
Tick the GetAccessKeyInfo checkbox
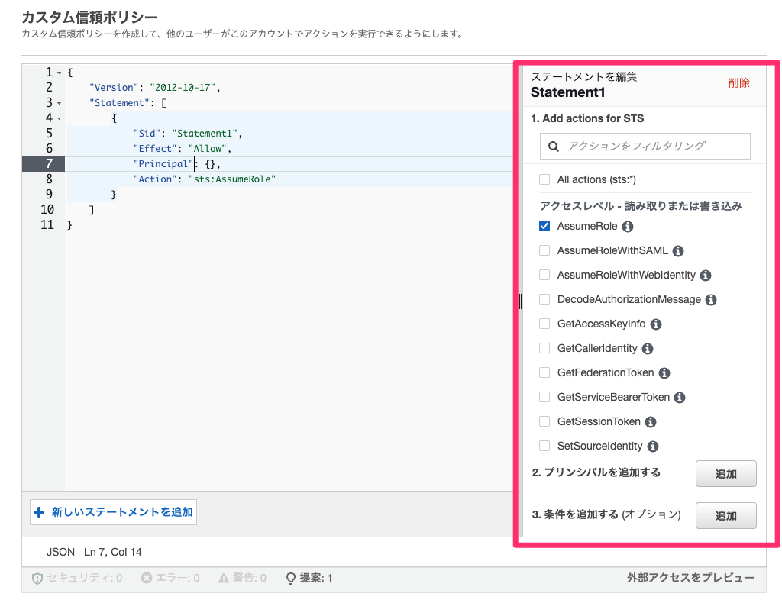click(544, 324)
